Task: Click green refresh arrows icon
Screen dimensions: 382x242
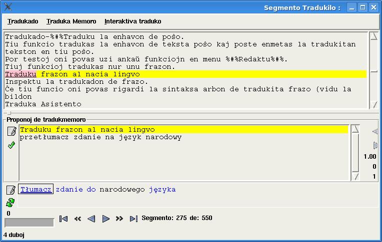Action: point(10,203)
